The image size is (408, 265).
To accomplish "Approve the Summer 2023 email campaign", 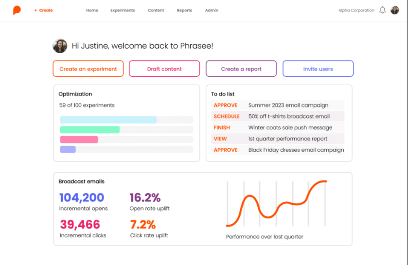I will [226, 105].
